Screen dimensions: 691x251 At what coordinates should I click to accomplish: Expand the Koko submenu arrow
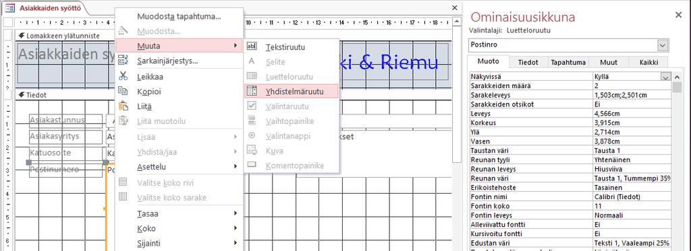tap(236, 228)
